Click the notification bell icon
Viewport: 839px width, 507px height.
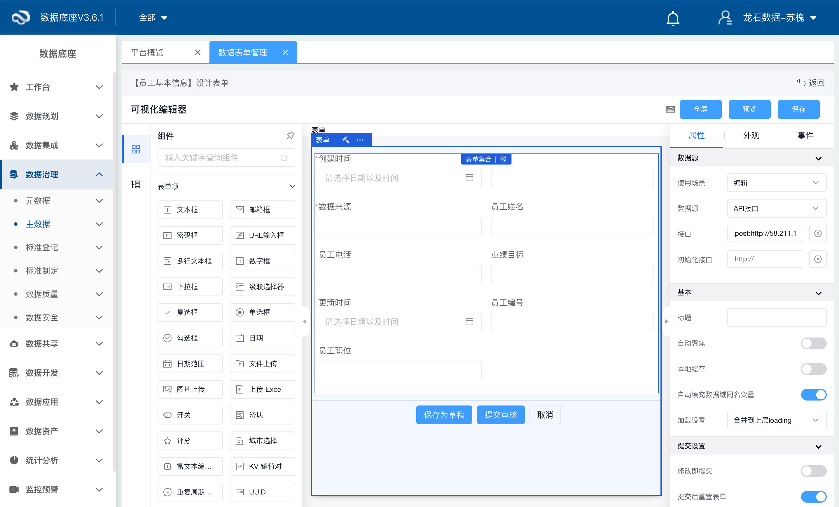point(672,18)
